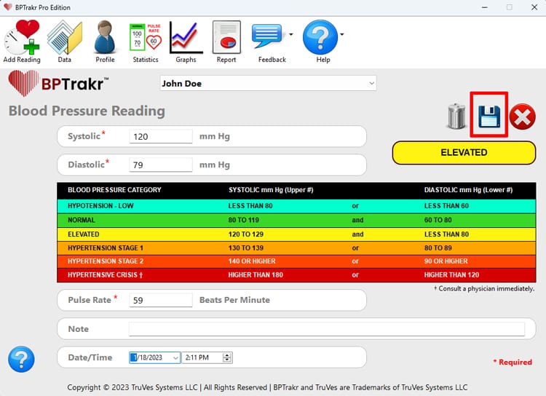The image size is (546, 396).
Task: Open the date picker dropdown arrow
Action: point(175,357)
